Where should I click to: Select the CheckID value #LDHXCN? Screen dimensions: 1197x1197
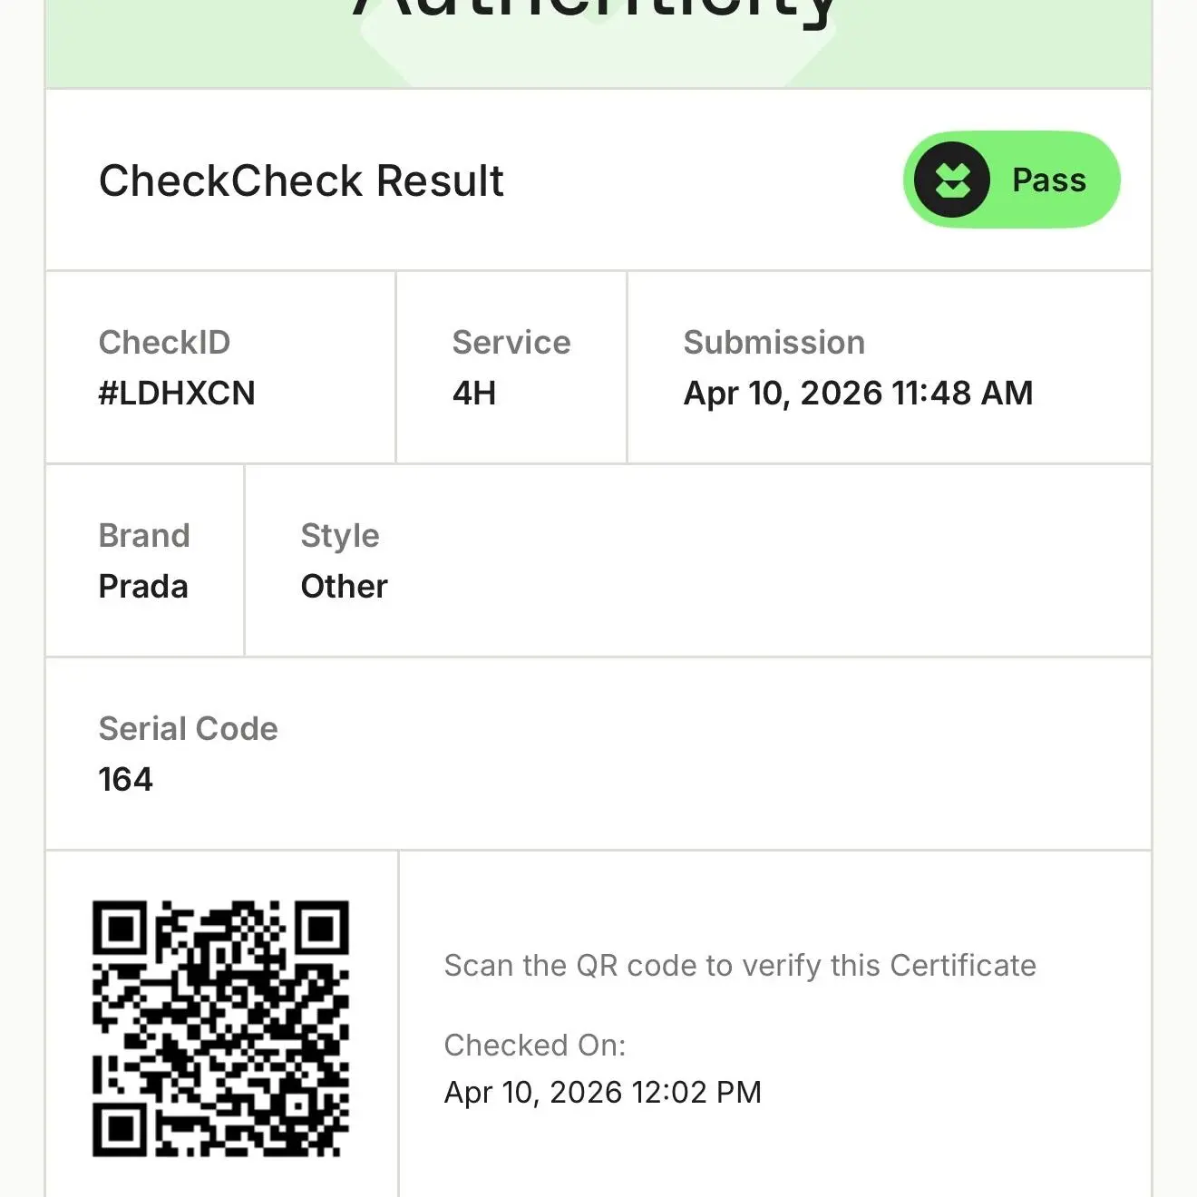(177, 394)
